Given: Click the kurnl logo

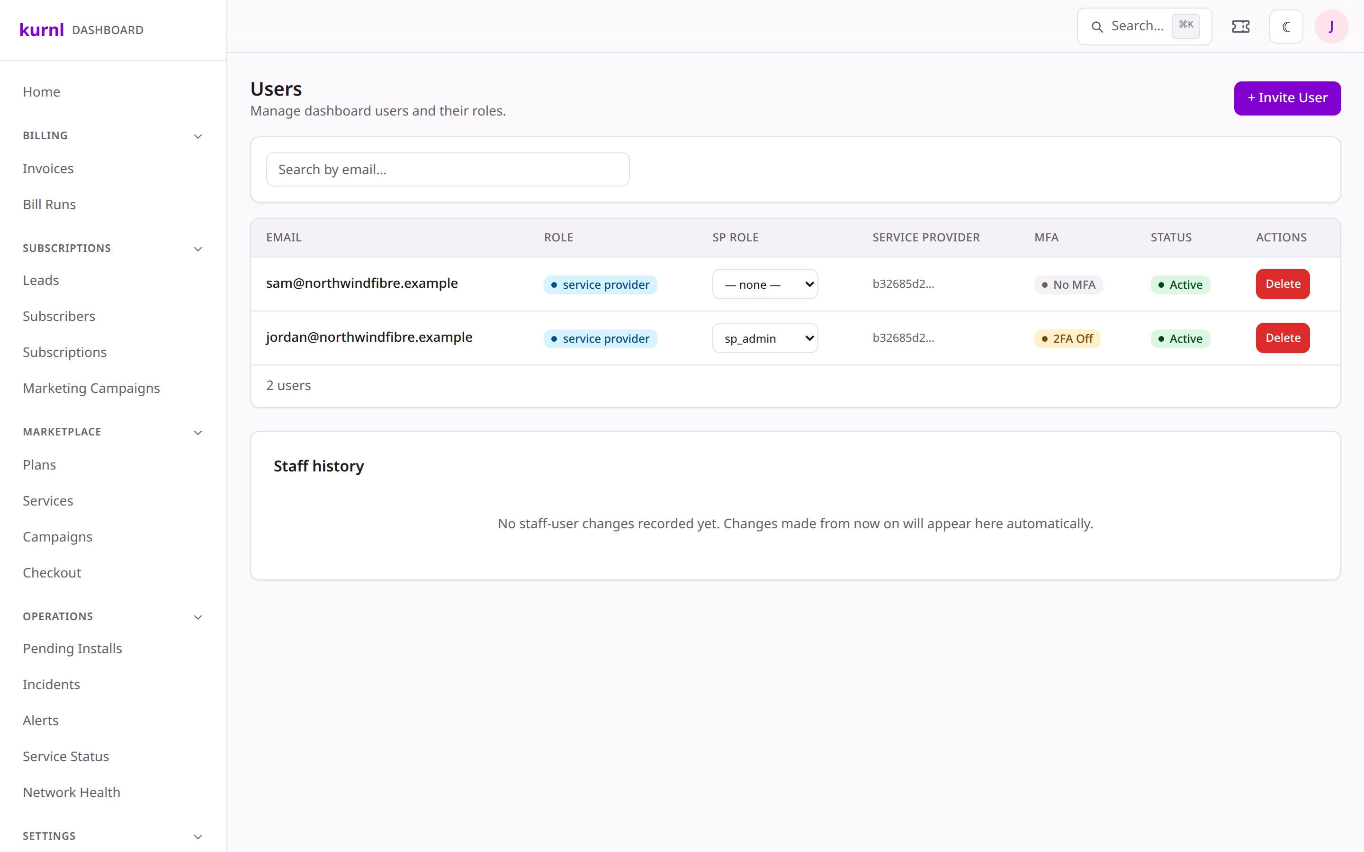Looking at the screenshot, I should tap(41, 29).
